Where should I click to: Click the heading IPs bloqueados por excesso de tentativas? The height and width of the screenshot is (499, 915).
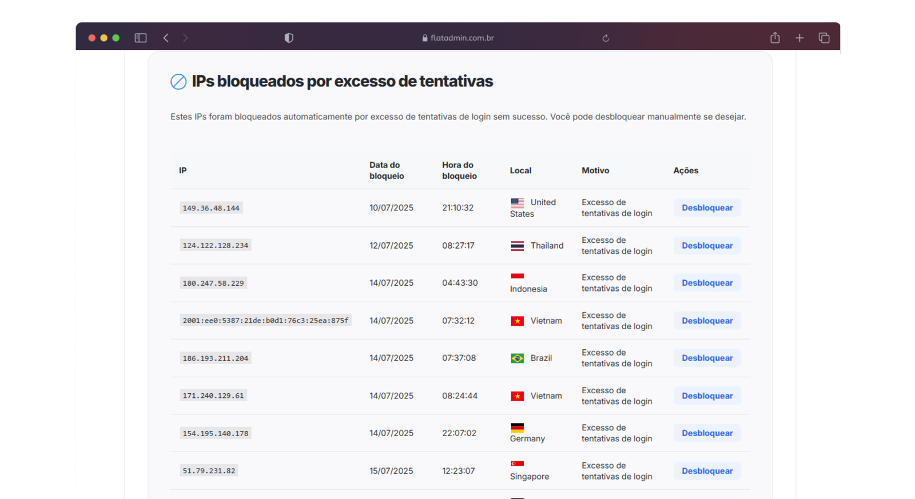(x=342, y=81)
